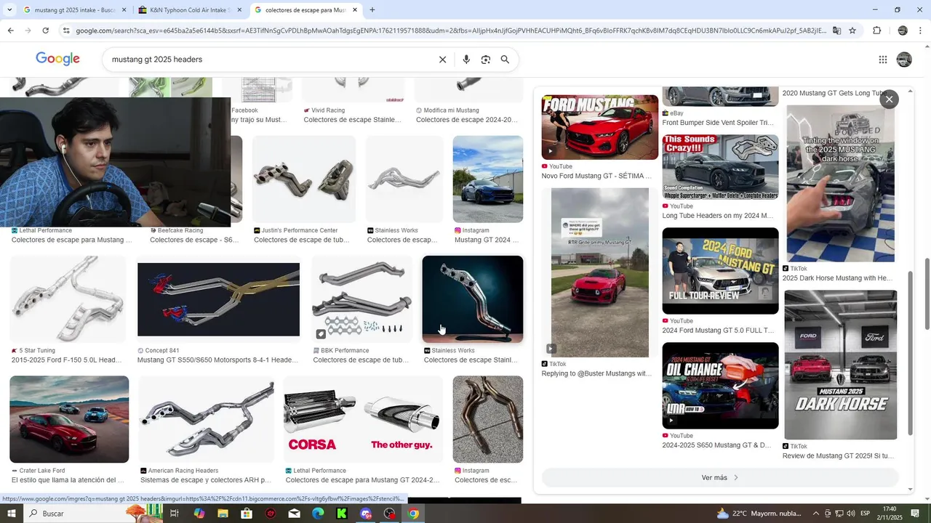Viewport: 931px width, 523px height.
Task: Open the blue Mustang Instagram thumbnail
Action: coord(488,179)
